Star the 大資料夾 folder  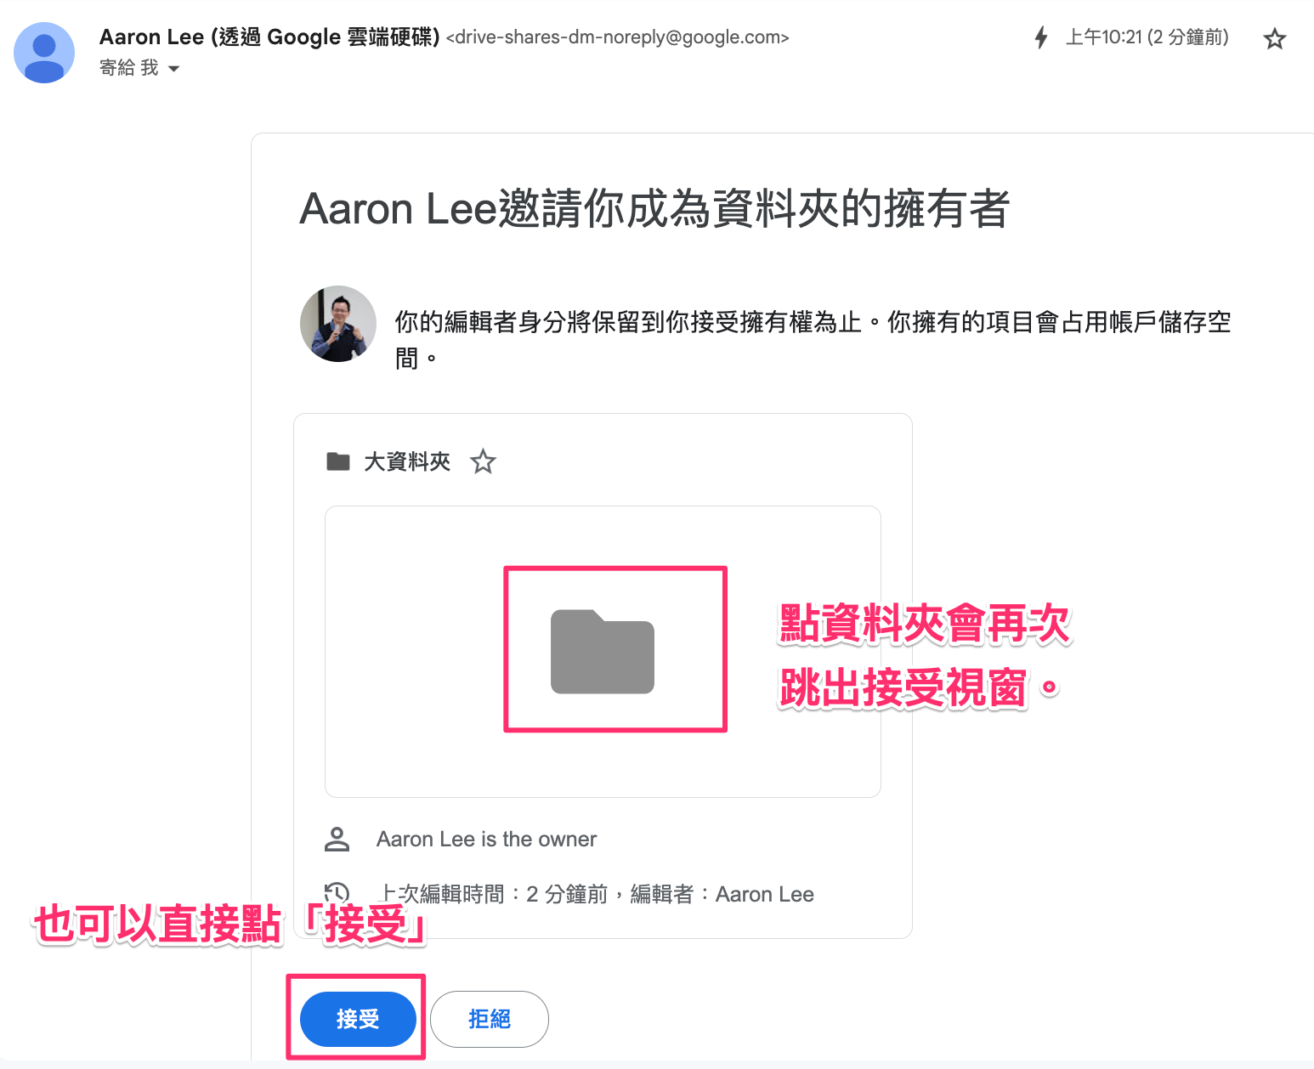click(x=483, y=461)
